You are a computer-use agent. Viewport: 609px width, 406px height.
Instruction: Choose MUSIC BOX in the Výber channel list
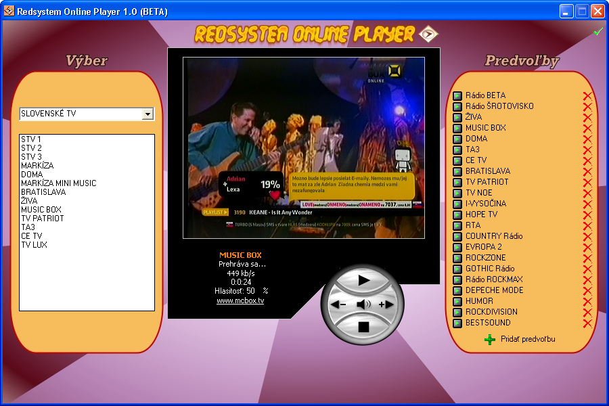[x=41, y=210]
